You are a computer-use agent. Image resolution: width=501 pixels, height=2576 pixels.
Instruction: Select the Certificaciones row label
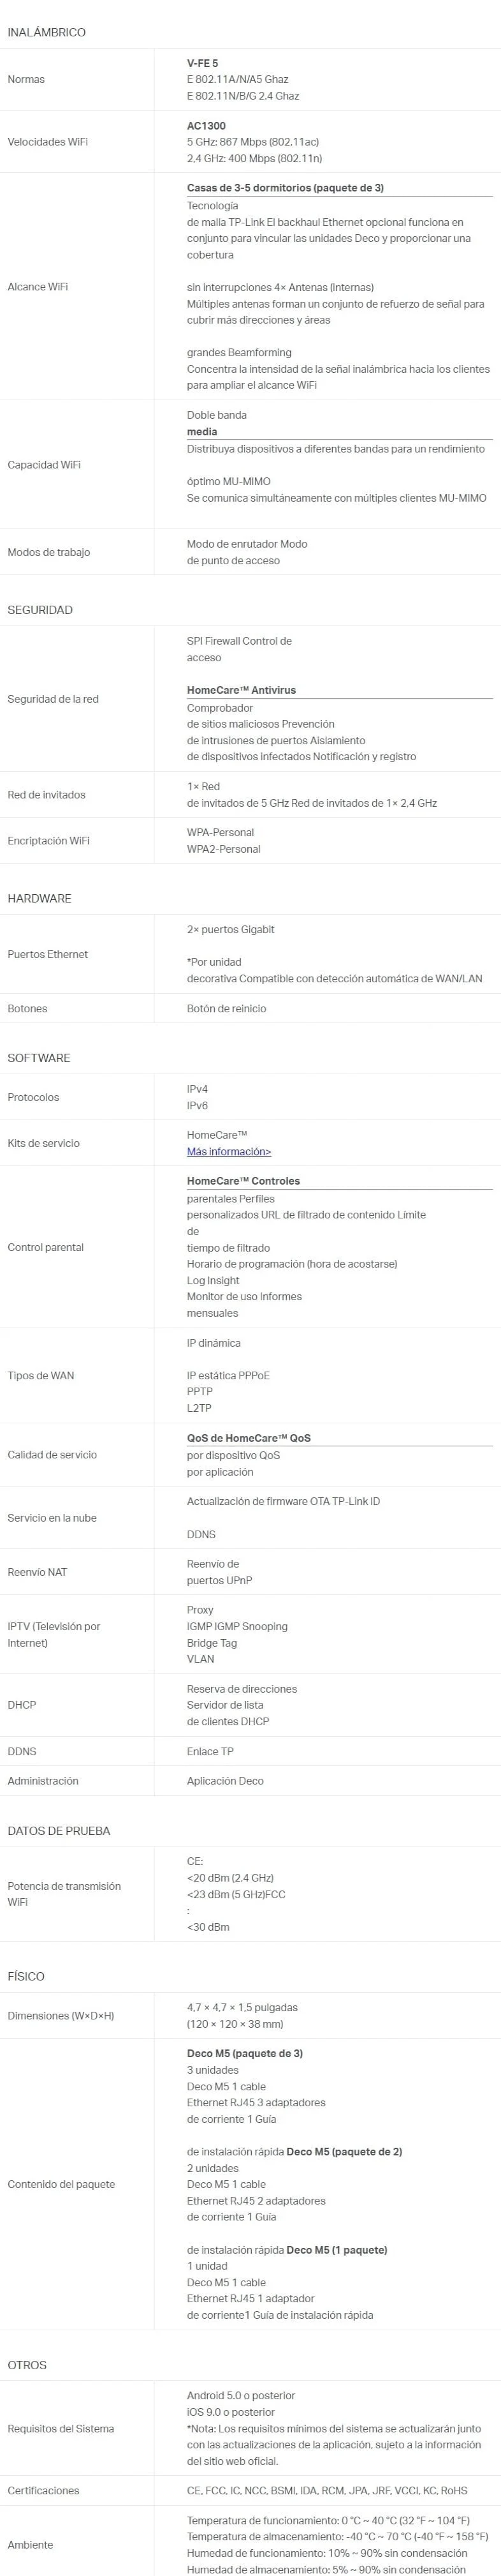(x=43, y=2490)
